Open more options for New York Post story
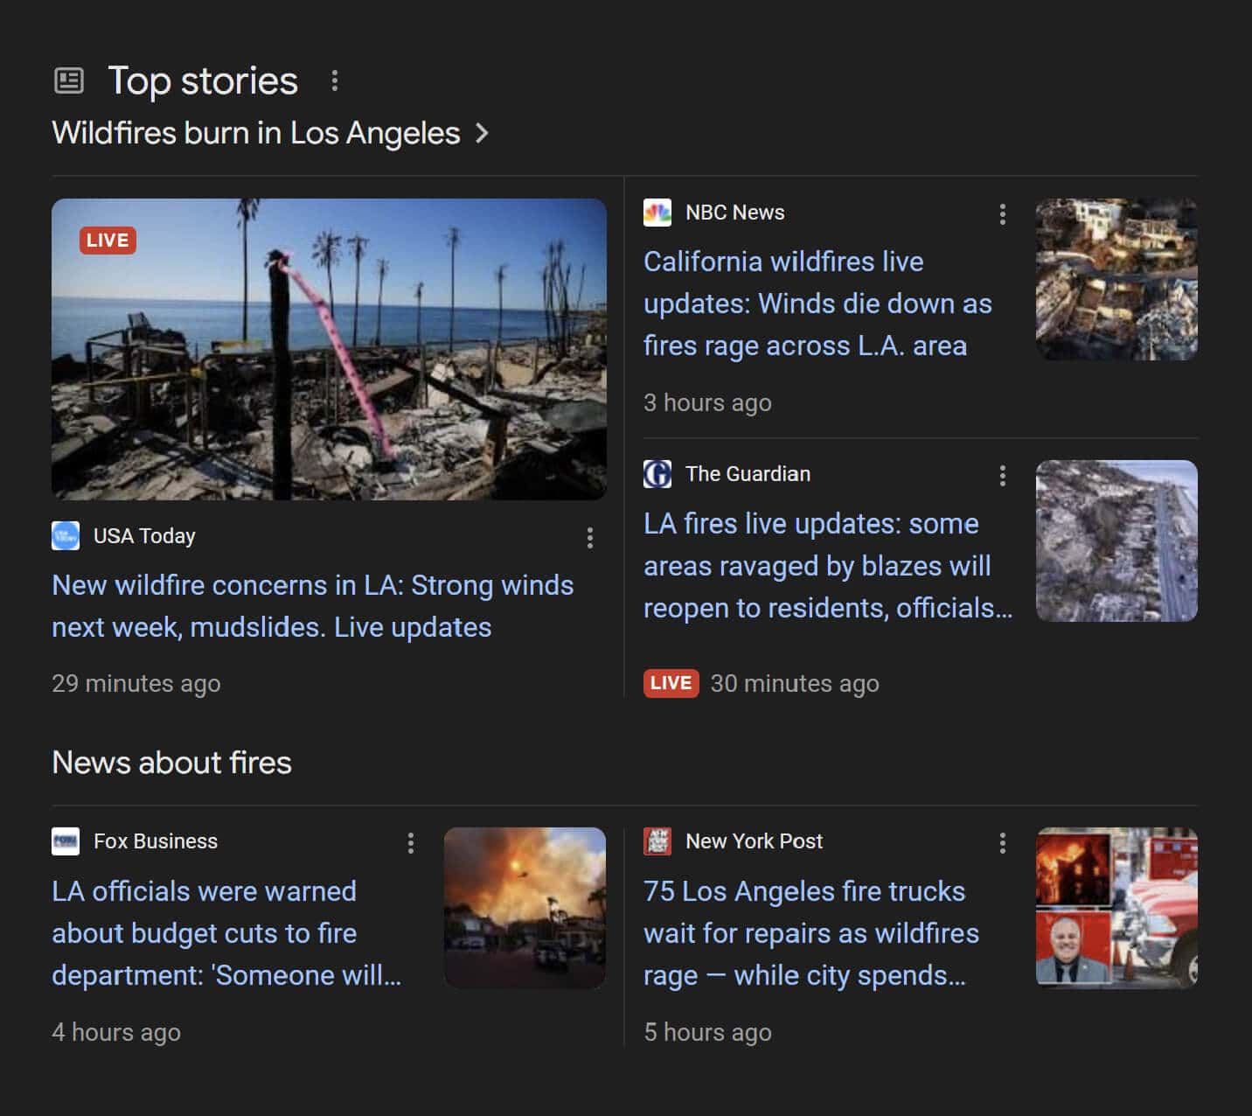This screenshot has width=1252, height=1116. [x=1003, y=843]
